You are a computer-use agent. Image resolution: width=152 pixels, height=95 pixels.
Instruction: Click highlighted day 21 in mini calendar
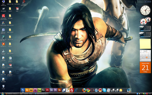(147, 58)
